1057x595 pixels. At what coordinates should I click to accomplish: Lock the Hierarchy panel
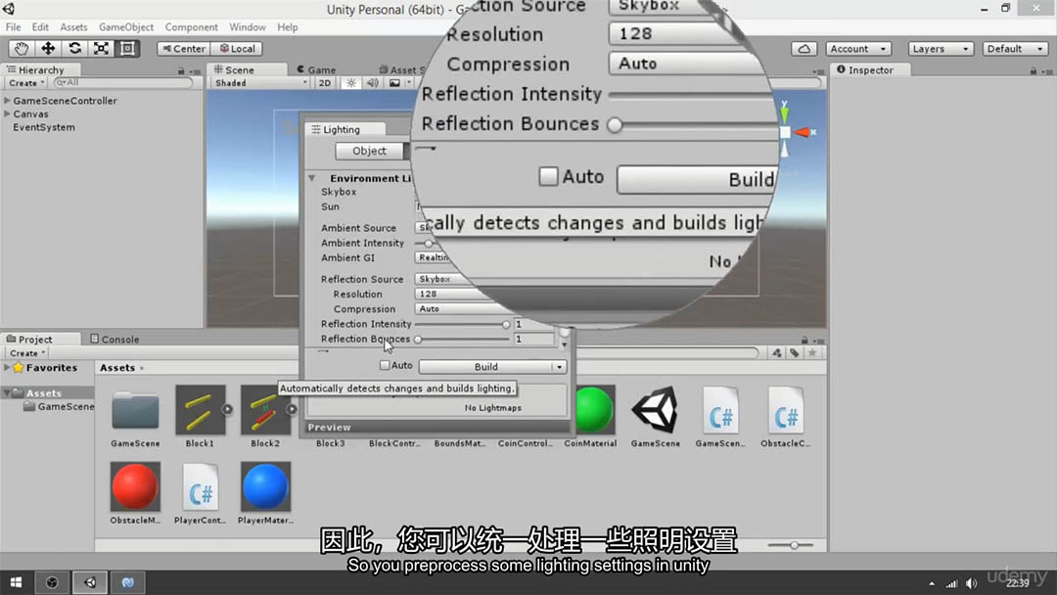pyautogui.click(x=181, y=70)
